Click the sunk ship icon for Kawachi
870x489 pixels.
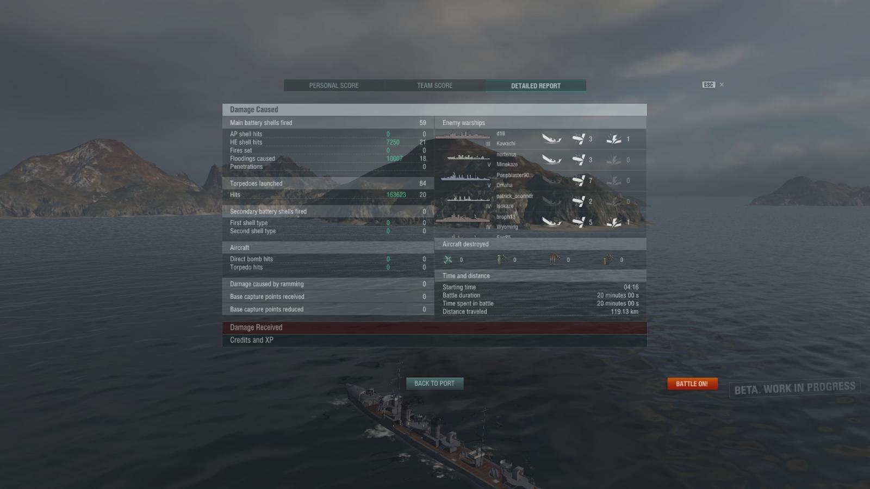551,139
